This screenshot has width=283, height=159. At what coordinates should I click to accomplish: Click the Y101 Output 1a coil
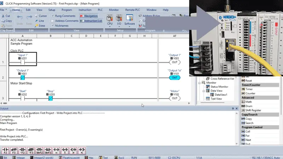[x=174, y=78]
